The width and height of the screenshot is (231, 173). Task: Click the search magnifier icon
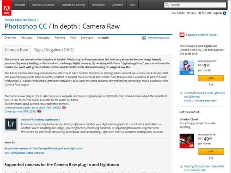[x=167, y=5]
